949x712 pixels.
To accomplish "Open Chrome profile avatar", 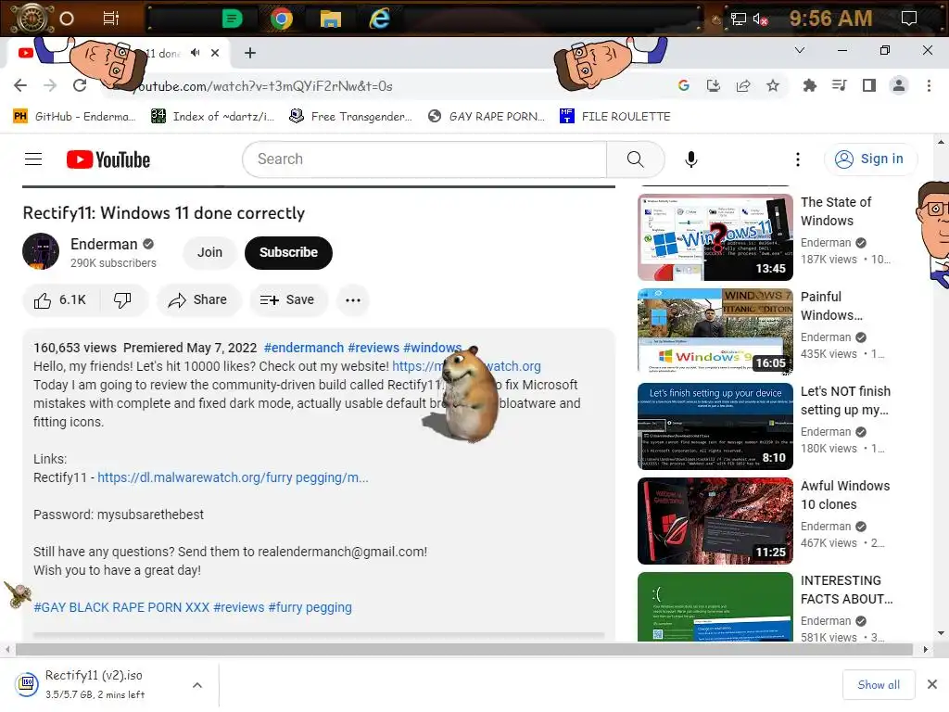I will 899,85.
